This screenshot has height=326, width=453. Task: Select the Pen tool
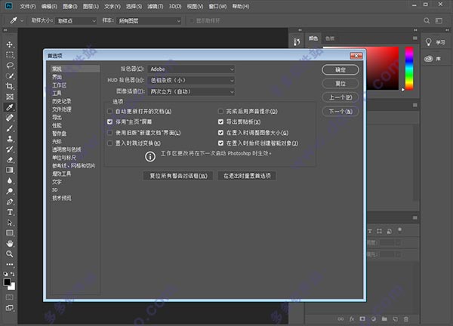10,201
